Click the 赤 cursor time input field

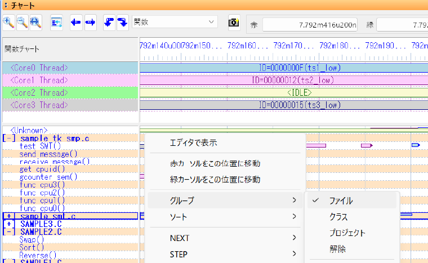[x=310, y=25]
